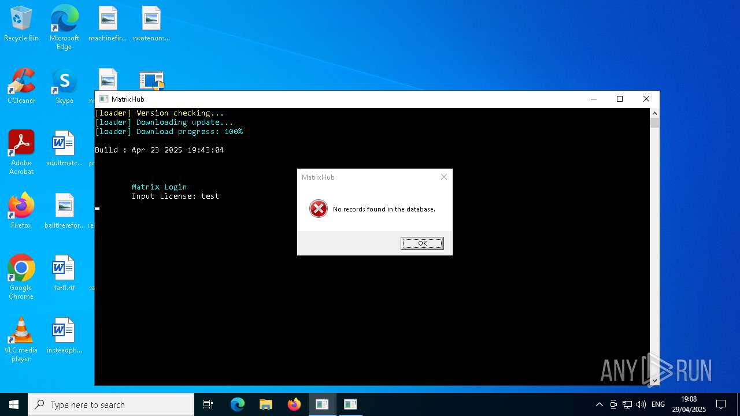Click the 'Input License: test' line
Viewport: 740px width, 416px height.
coord(175,196)
